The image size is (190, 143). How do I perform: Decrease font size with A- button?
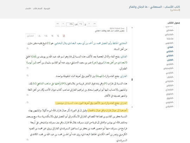click(x=39, y=36)
